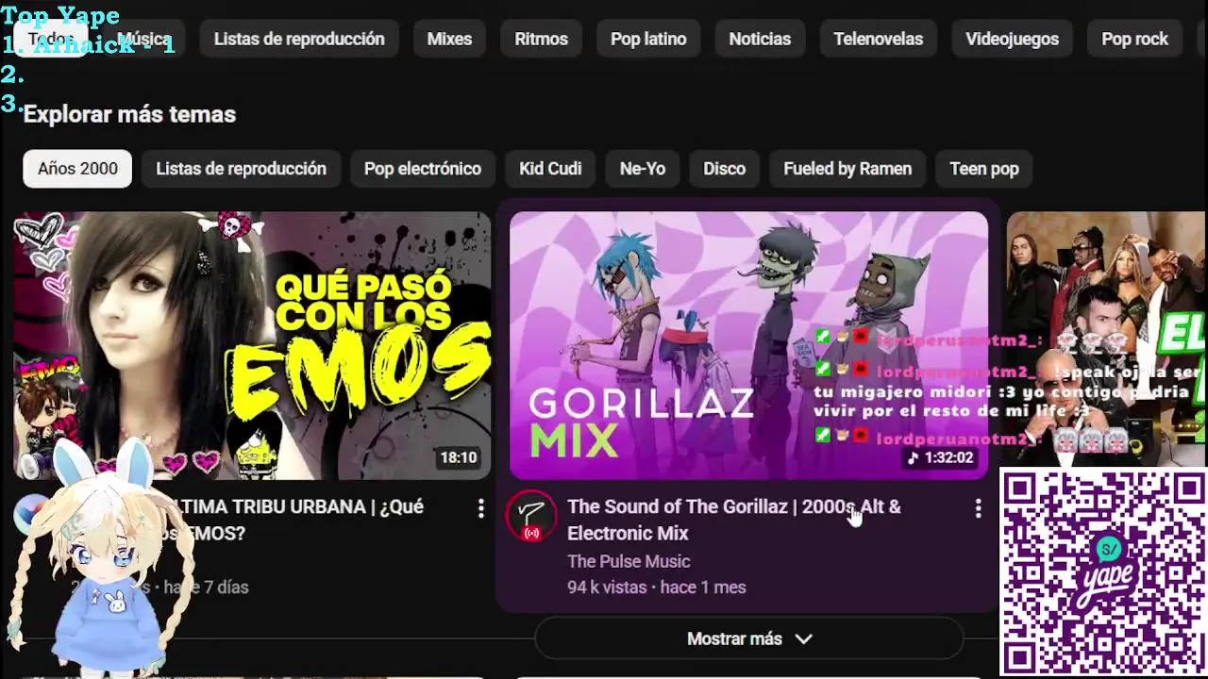Open the three-dot menu for Gorillaz mix video
This screenshot has height=679, width=1208.
pos(978,509)
